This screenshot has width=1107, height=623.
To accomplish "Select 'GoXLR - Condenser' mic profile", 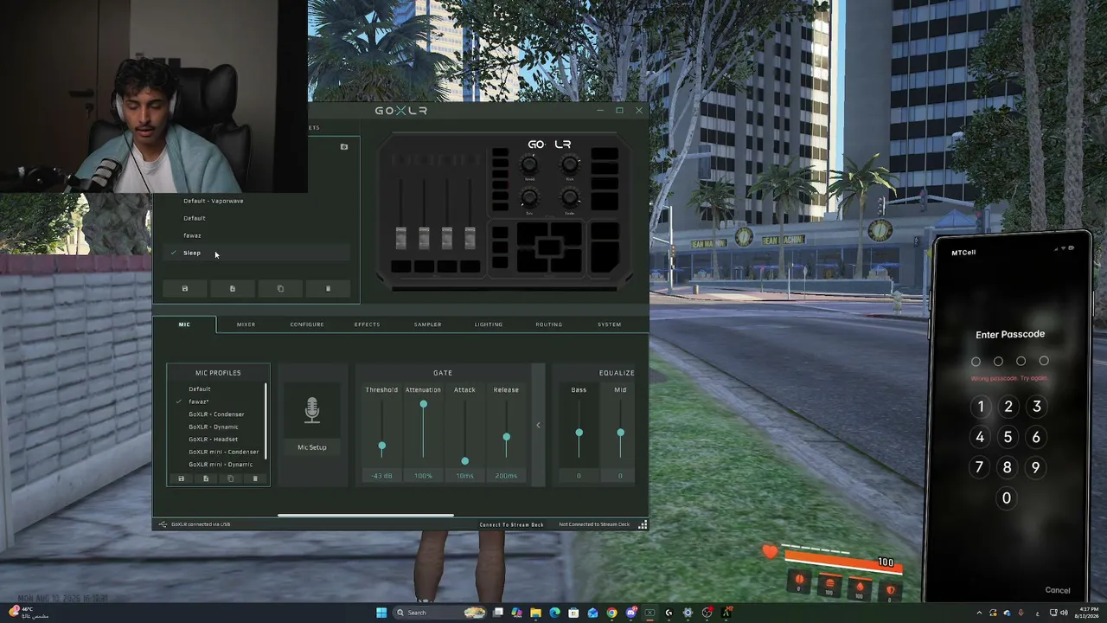I will (216, 414).
